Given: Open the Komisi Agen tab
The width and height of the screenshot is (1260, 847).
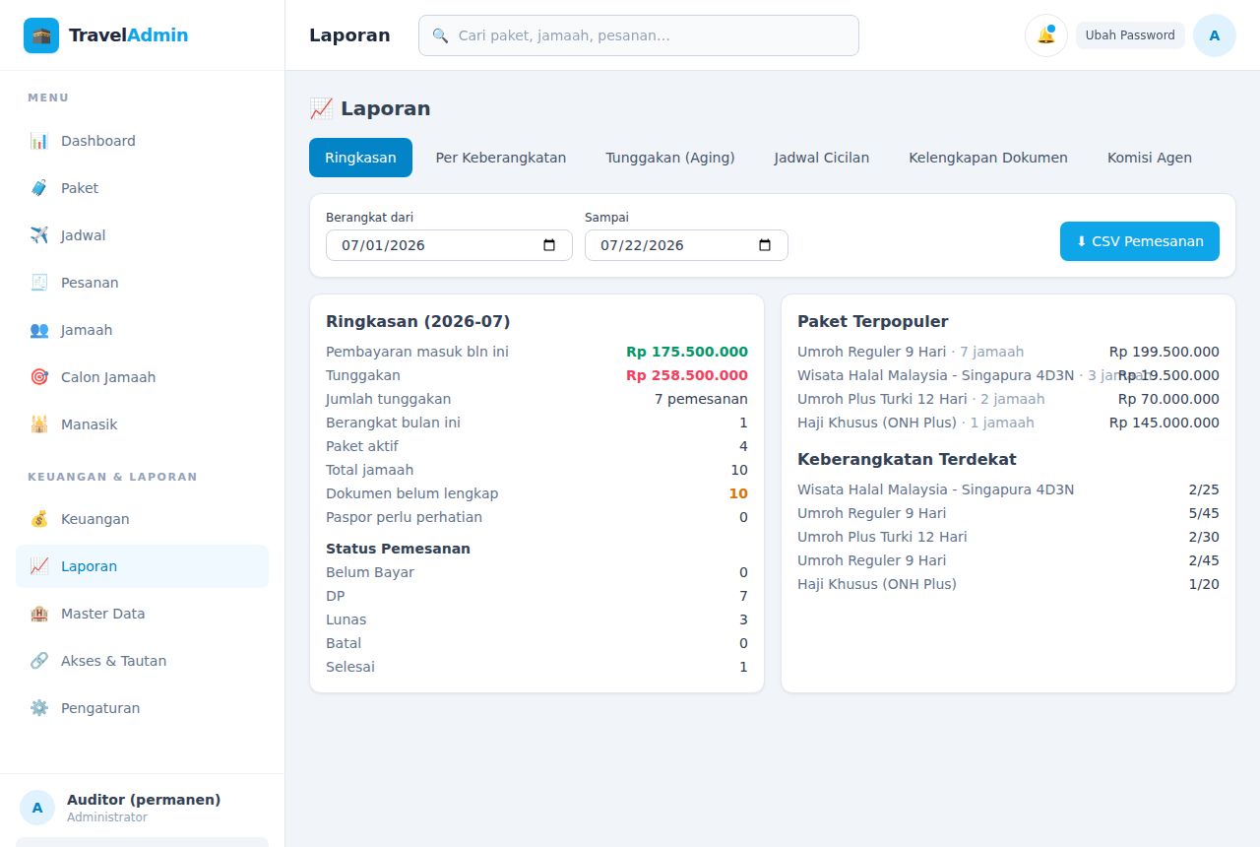Looking at the screenshot, I should (x=1150, y=158).
